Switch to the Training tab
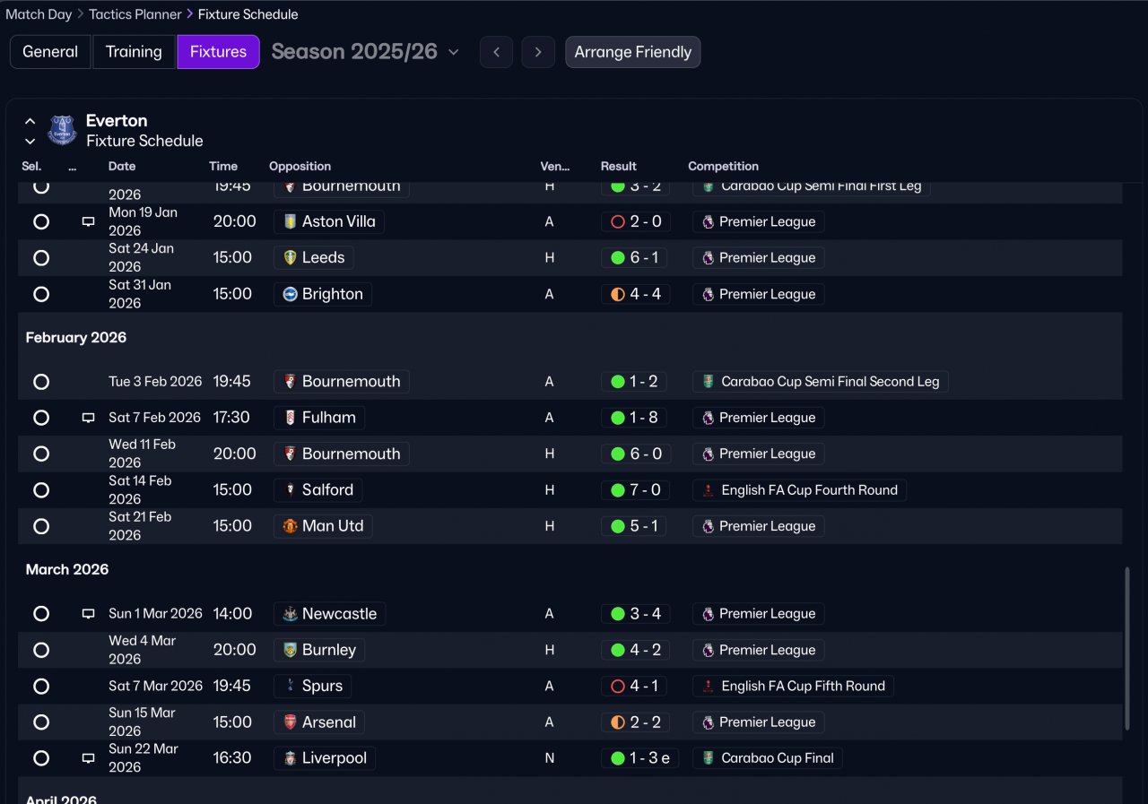The width and height of the screenshot is (1148, 804). (x=134, y=52)
